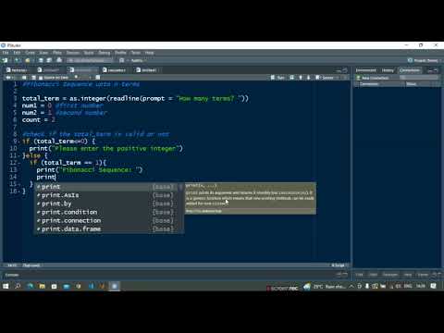Click the Console pane tab
The height and width of the screenshot is (333, 444).
click(12, 275)
